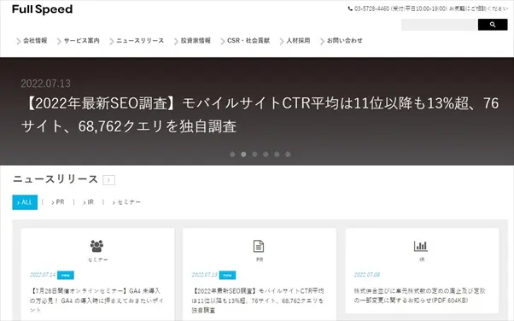Open the お問い合わせ menu

tap(345, 41)
